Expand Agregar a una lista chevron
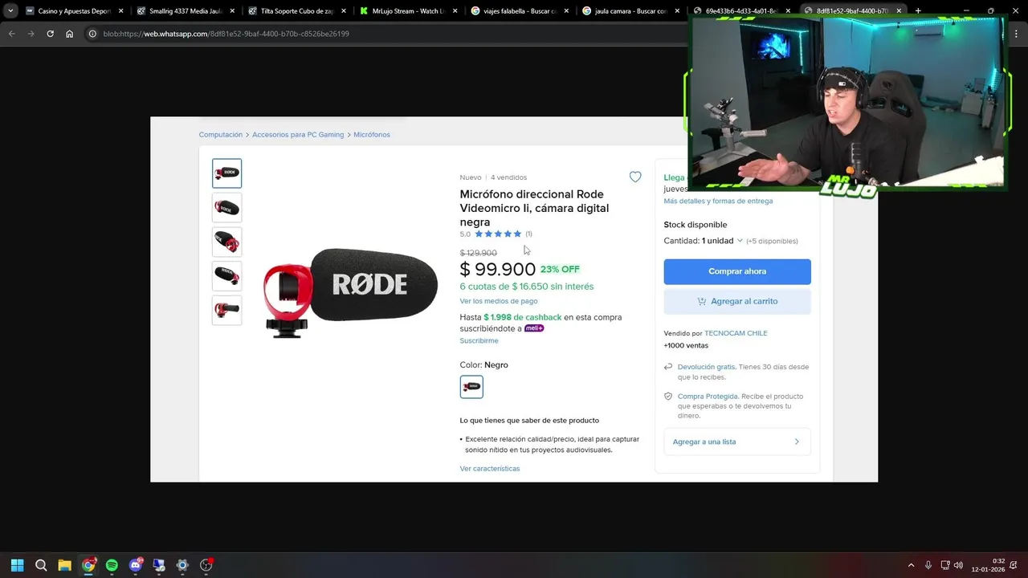Viewport: 1028px width, 578px height. pos(797,442)
